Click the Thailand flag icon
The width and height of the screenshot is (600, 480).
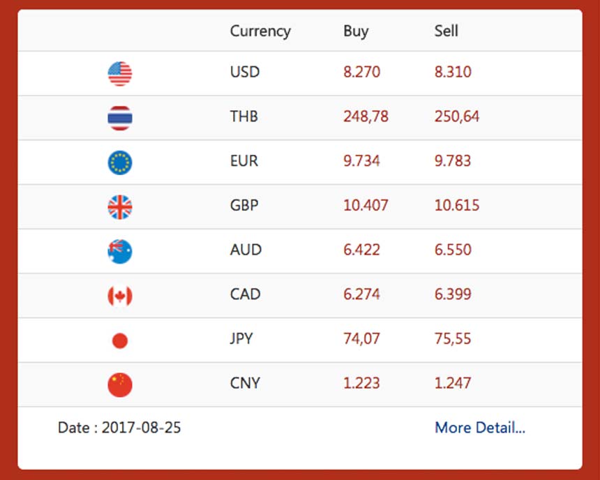point(119,118)
